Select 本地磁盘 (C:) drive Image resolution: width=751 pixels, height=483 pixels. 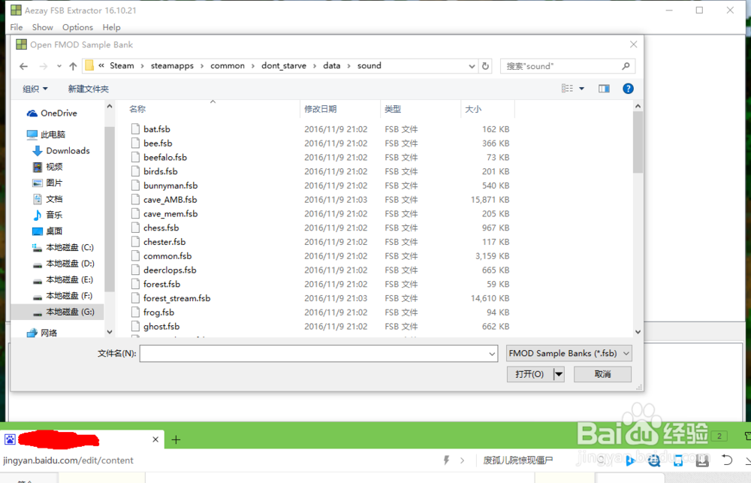coord(63,248)
